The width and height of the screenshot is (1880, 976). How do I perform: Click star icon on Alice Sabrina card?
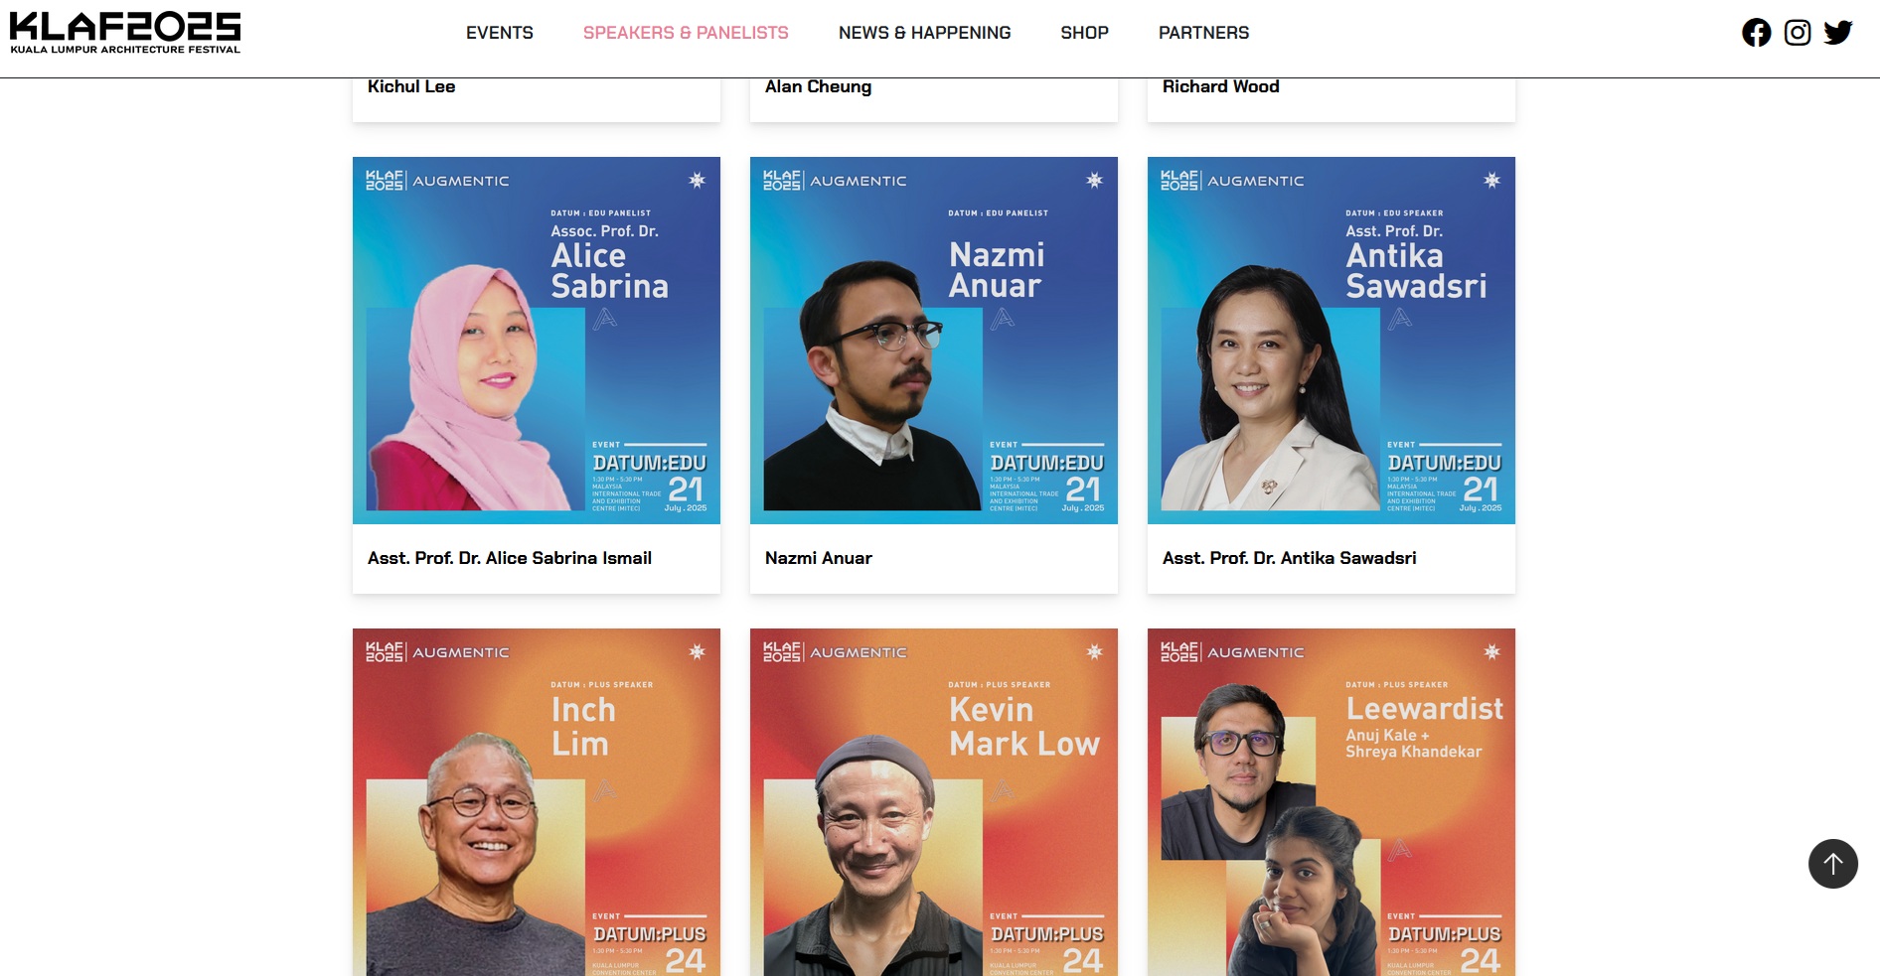697,180
